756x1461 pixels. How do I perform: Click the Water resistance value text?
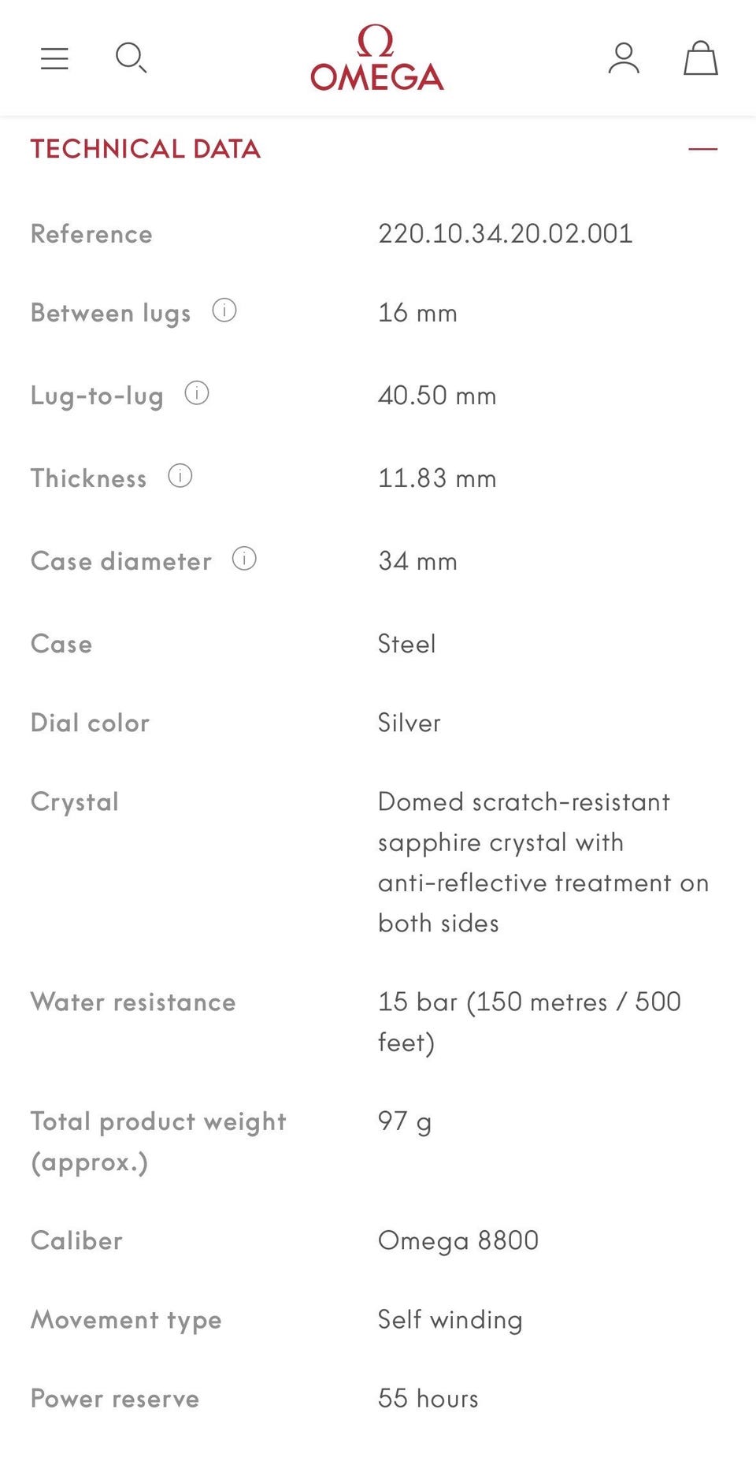pyautogui.click(x=530, y=1022)
